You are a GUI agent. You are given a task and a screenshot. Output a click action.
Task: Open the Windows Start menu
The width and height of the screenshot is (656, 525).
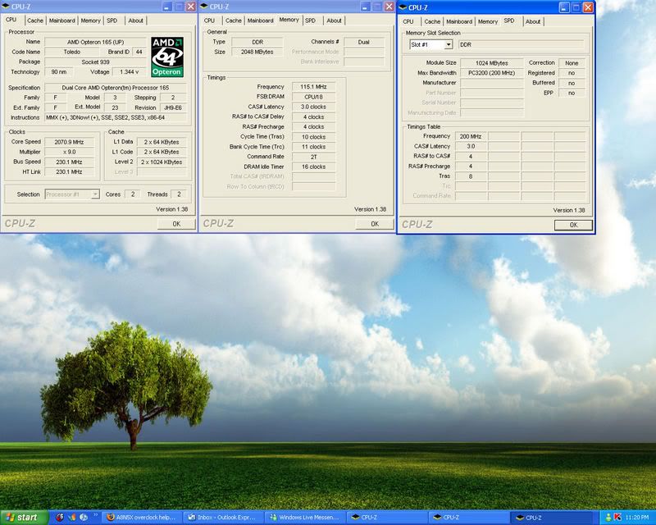[x=25, y=518]
